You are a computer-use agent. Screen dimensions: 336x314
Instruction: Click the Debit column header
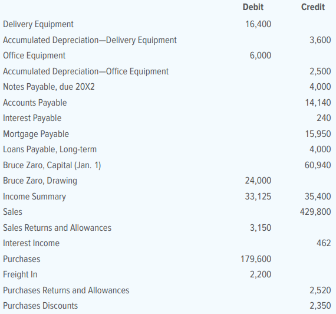point(253,7)
